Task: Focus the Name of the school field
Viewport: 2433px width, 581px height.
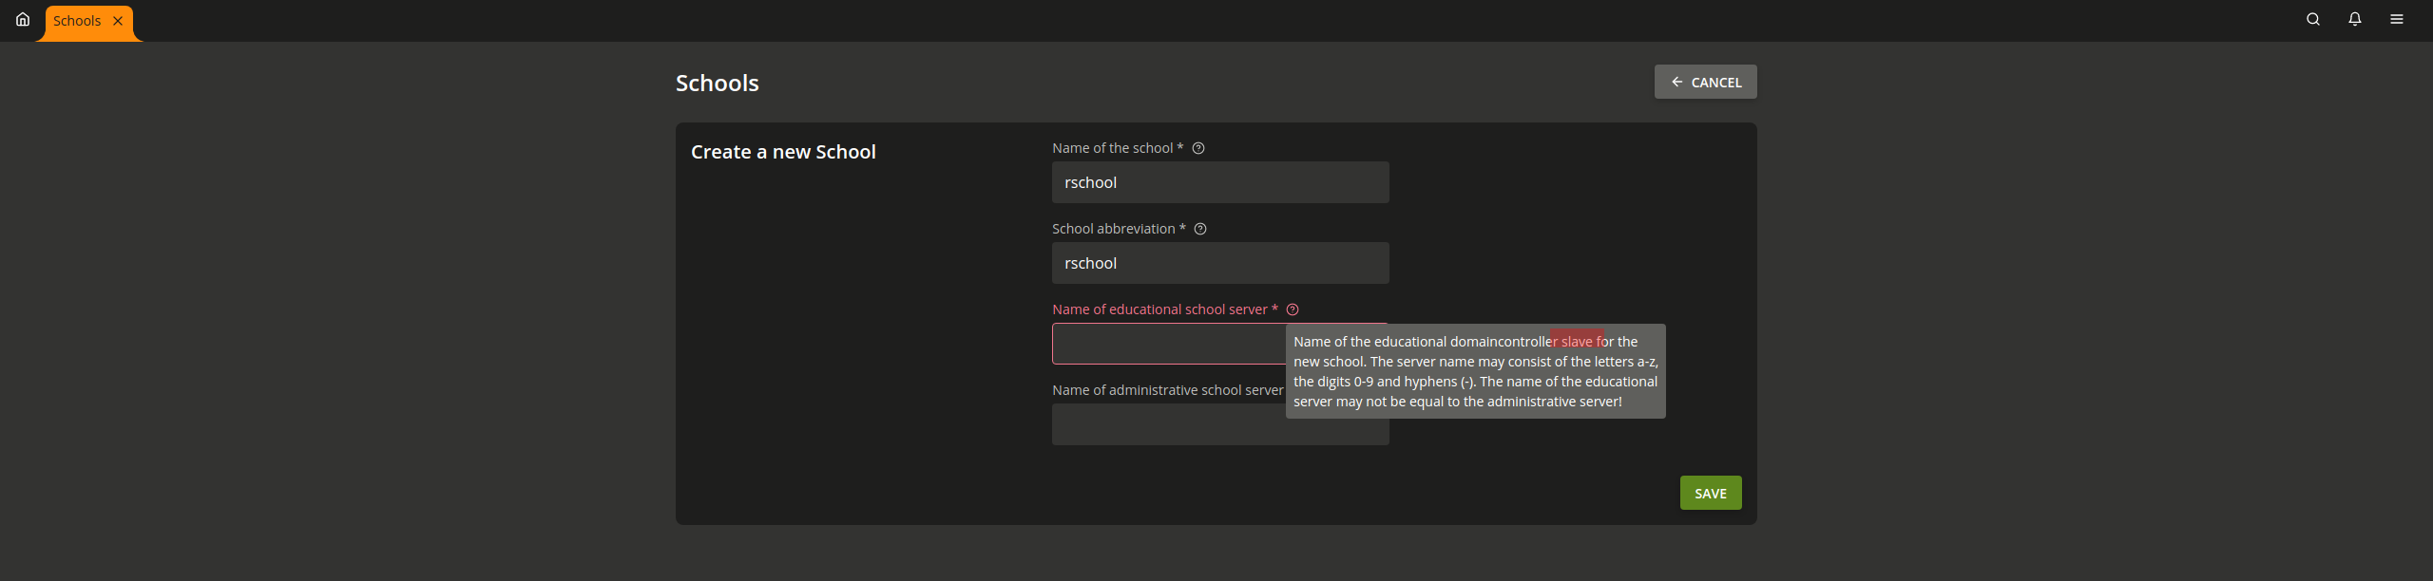Action: click(1219, 183)
